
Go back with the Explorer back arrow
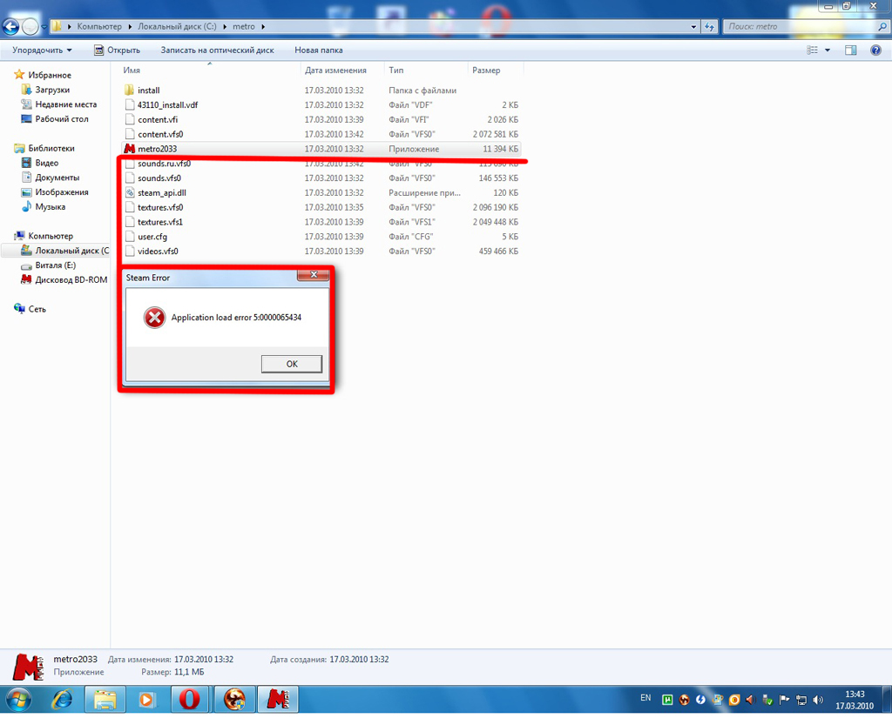[x=10, y=26]
